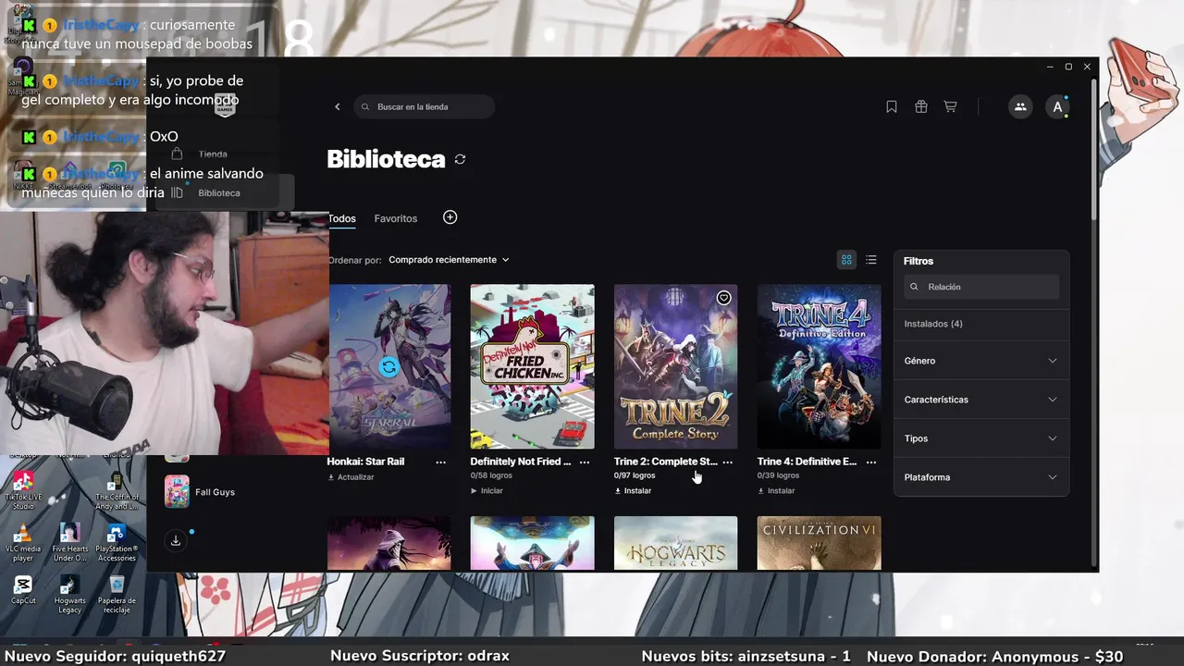Open the Civilization VI library cover

click(x=820, y=544)
